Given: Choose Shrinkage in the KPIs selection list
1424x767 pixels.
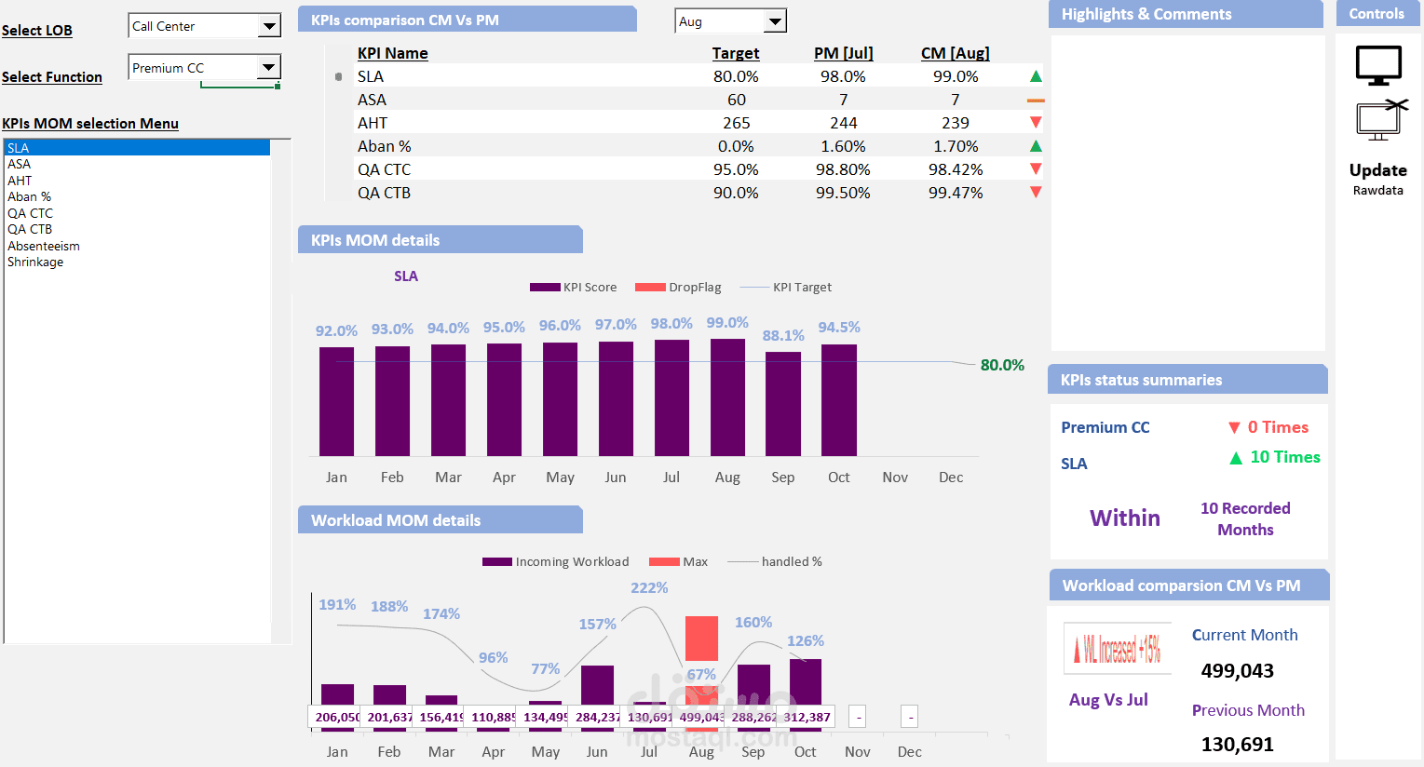Looking at the screenshot, I should point(138,262).
